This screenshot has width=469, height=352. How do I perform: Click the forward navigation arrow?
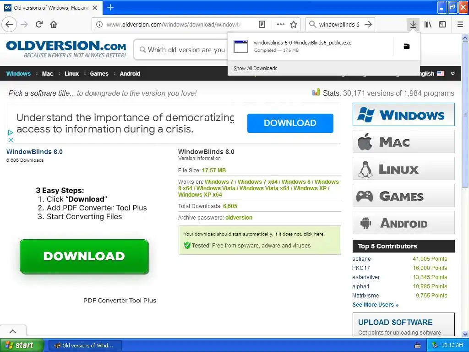click(24, 24)
